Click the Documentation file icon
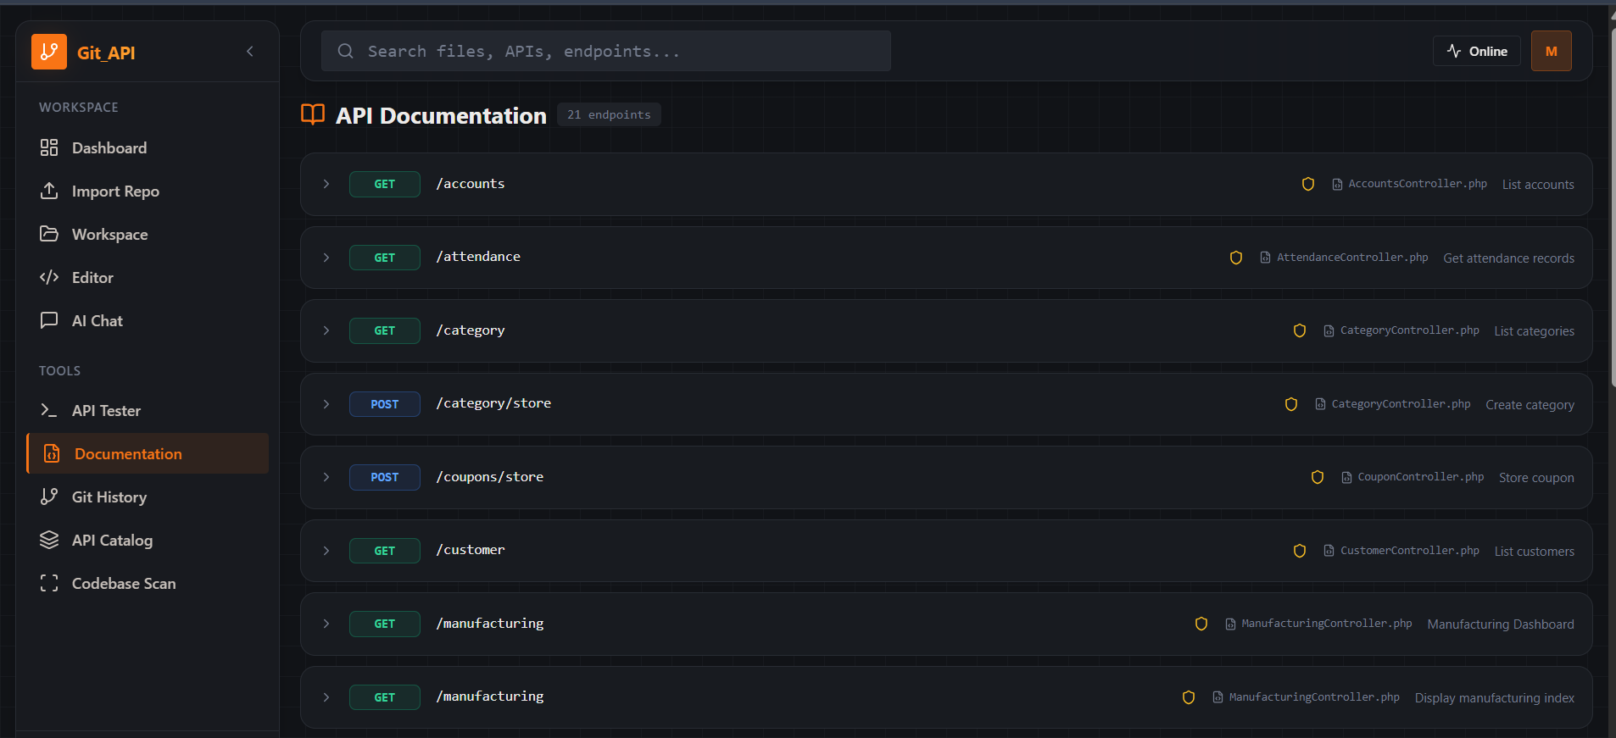This screenshot has width=1616, height=738. (52, 453)
